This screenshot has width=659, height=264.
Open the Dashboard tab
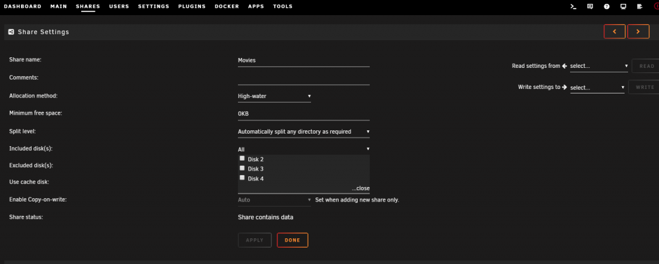22,7
